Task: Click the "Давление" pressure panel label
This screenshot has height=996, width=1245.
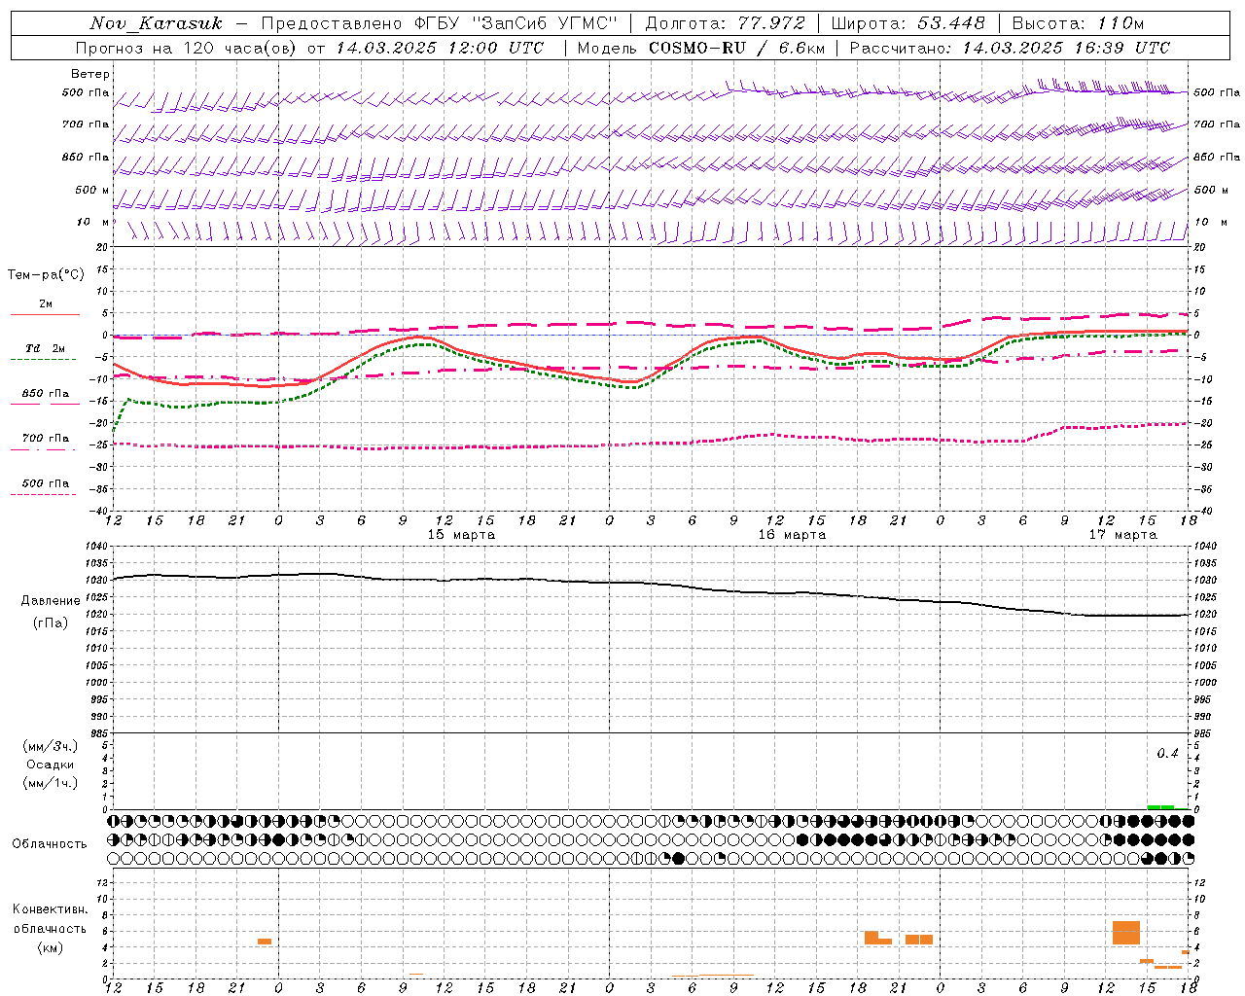Action: point(51,601)
